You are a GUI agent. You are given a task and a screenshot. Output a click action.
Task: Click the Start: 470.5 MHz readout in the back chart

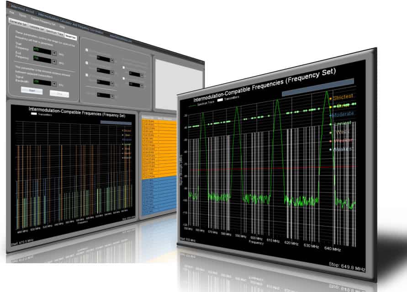coord(22,242)
